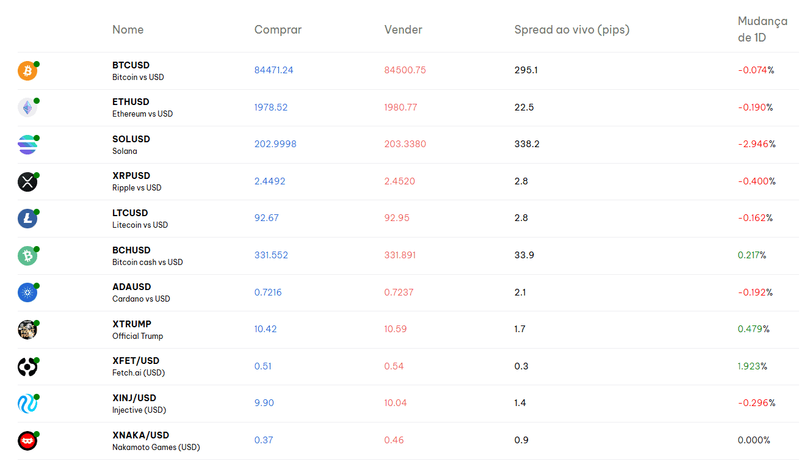Click the Bitcoin logo icon
Screen dimensions: 804x461
coord(27,71)
